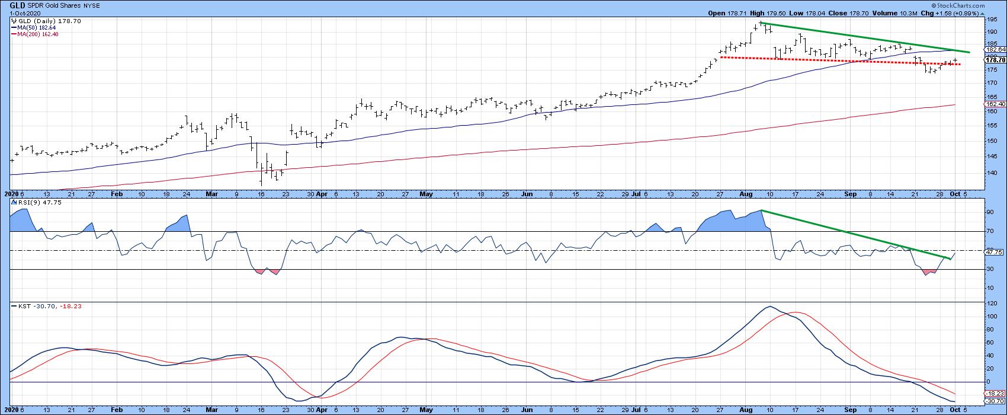Click the red dotted support line
The width and height of the screenshot is (1007, 415).
[x=829, y=60]
